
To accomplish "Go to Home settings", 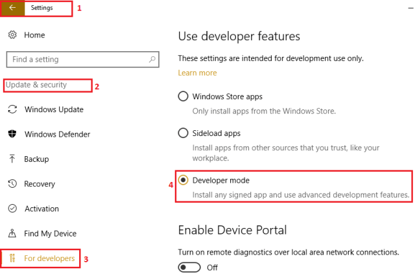I will tap(34, 34).
